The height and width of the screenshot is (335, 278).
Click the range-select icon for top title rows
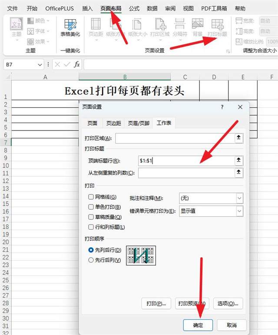pyautogui.click(x=238, y=160)
